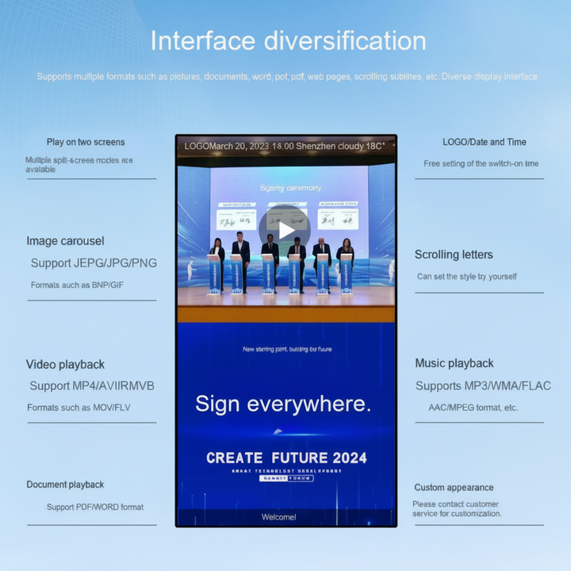
Task: Click the 'Scrolling letters' heading
Action: [454, 255]
